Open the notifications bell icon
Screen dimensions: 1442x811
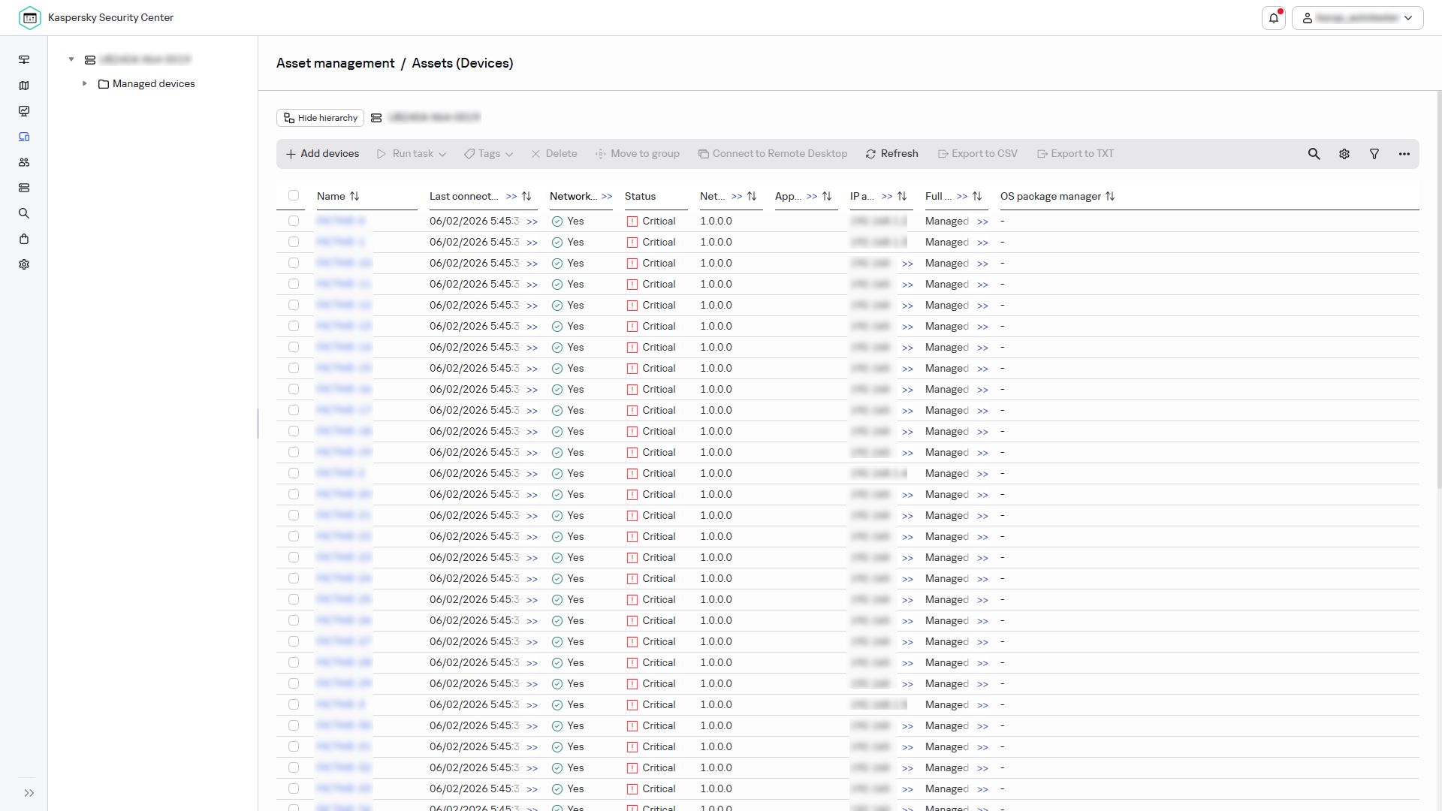tap(1274, 18)
